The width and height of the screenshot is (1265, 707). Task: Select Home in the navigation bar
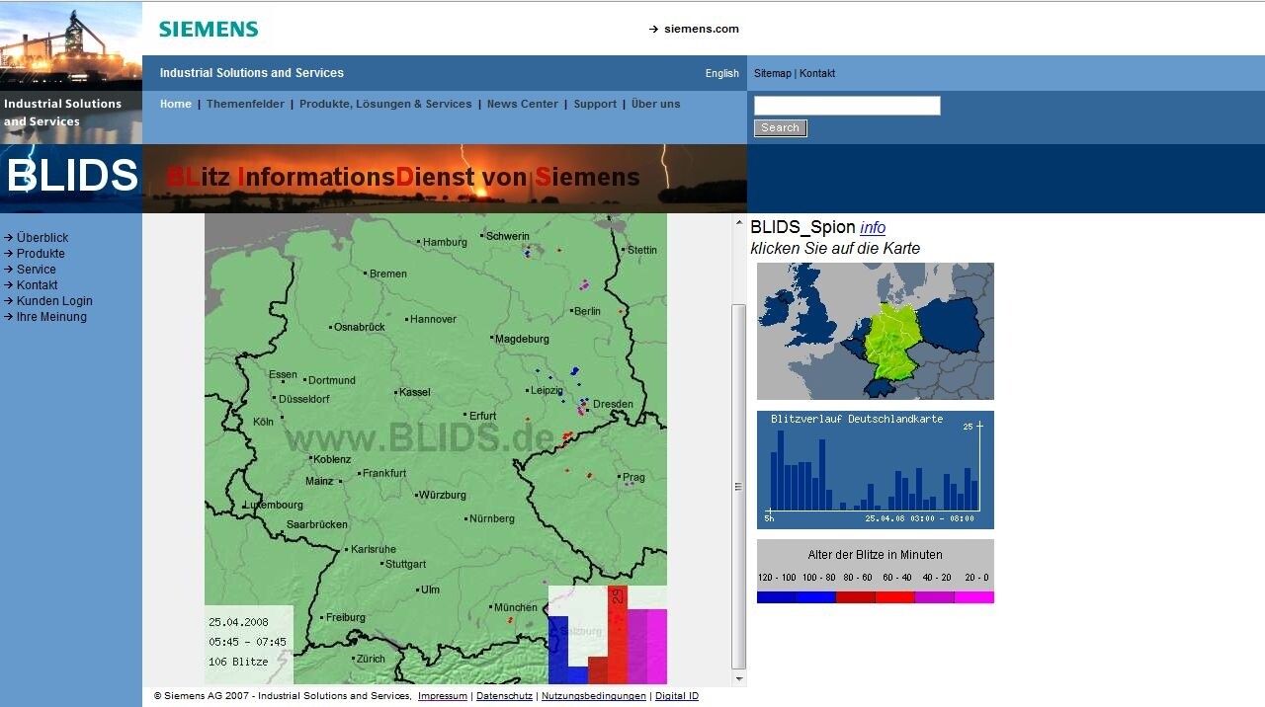(x=176, y=104)
